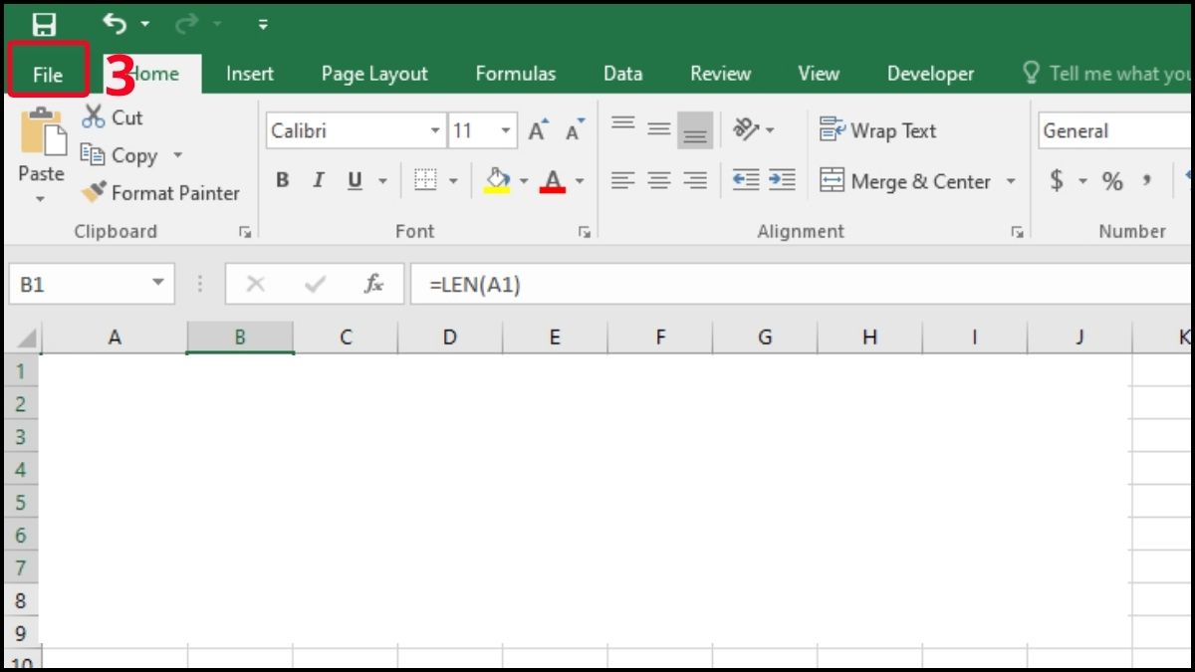
Task: Click the Tell me what you want search box
Action: click(x=1107, y=74)
